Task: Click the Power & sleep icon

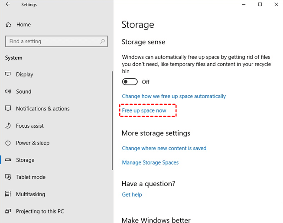Action: click(x=8, y=143)
